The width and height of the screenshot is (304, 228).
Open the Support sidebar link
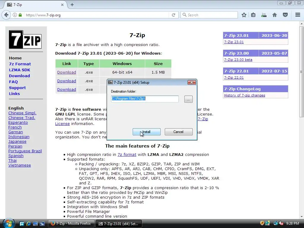coord(17,88)
